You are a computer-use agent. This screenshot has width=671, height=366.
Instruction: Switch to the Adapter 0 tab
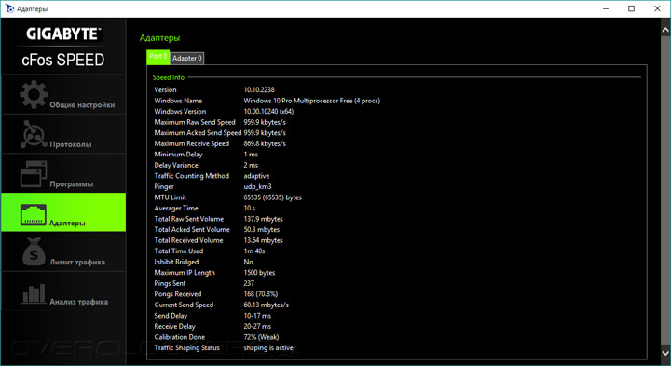187,58
